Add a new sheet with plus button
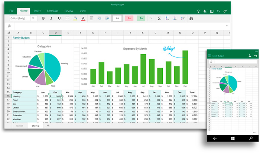The width and height of the screenshot is (260, 153). click(48, 126)
